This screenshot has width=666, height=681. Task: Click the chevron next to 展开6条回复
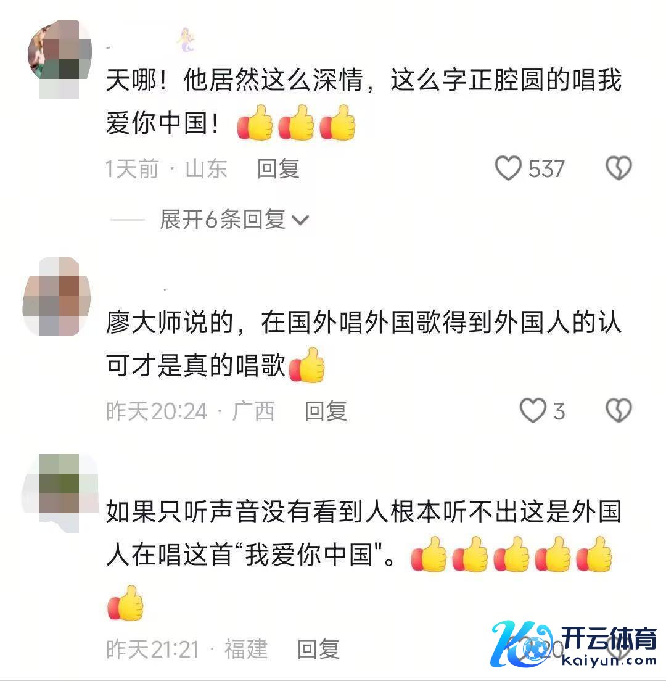pos(300,221)
